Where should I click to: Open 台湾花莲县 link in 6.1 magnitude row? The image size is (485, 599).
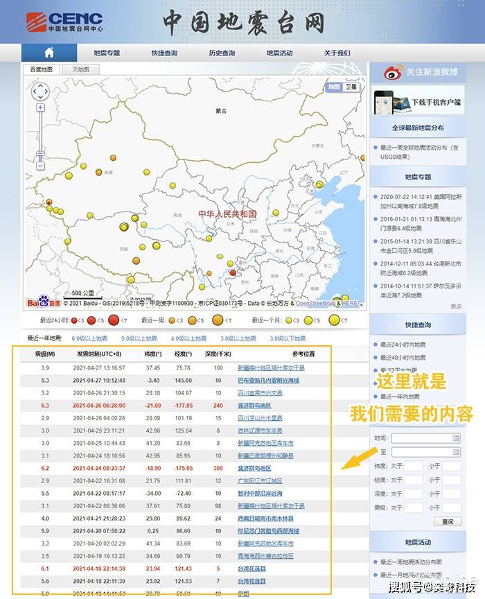coord(252,568)
